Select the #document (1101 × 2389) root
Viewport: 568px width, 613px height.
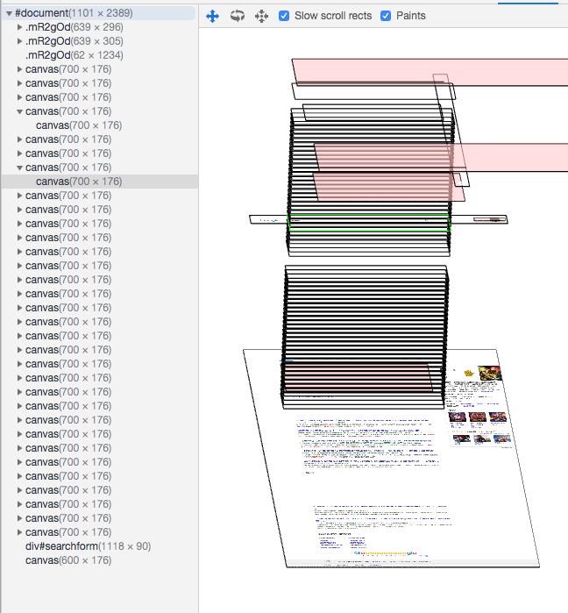coord(74,13)
